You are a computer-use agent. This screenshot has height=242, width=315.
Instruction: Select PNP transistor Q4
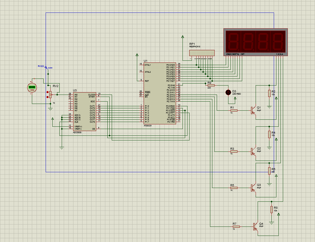(x=255, y=227)
